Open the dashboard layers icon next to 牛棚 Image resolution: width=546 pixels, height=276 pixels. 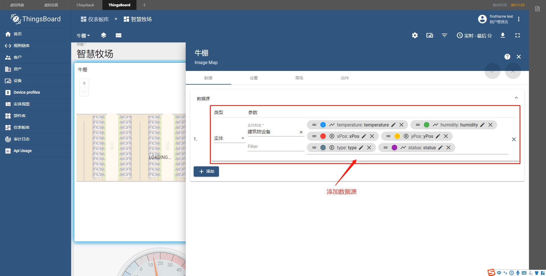[x=104, y=35]
